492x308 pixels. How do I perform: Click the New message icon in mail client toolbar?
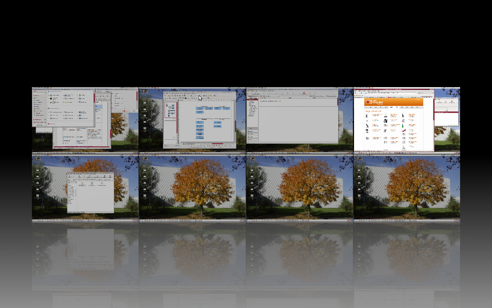click(248, 93)
